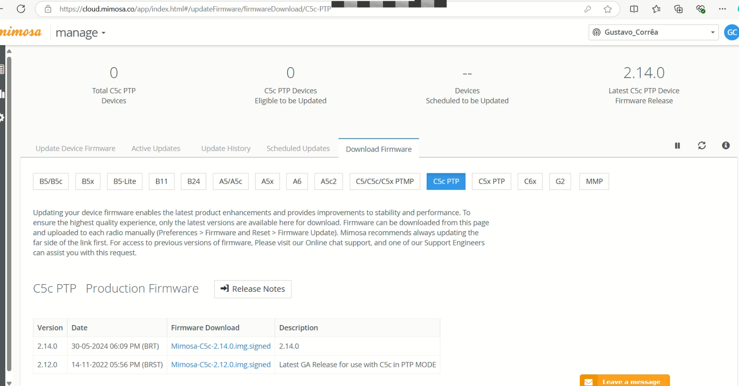
Task: Click date 14-11-2022 05:56 PM (BRST)
Action: point(117,365)
